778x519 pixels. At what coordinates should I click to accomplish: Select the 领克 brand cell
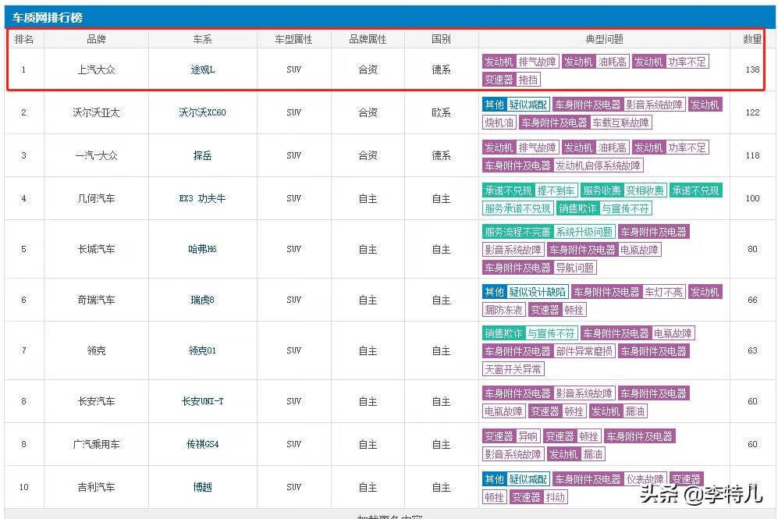tap(96, 350)
